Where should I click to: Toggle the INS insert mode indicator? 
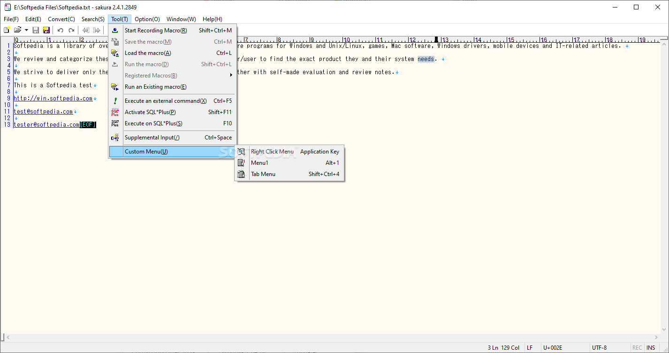[651, 348]
